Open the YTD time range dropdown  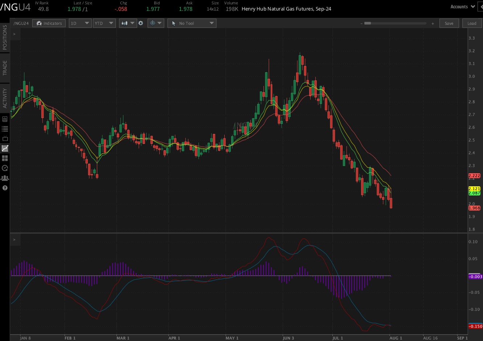pos(104,23)
